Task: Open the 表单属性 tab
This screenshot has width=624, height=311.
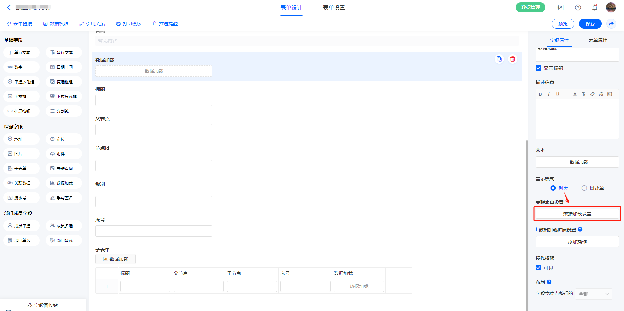Action: [598, 40]
